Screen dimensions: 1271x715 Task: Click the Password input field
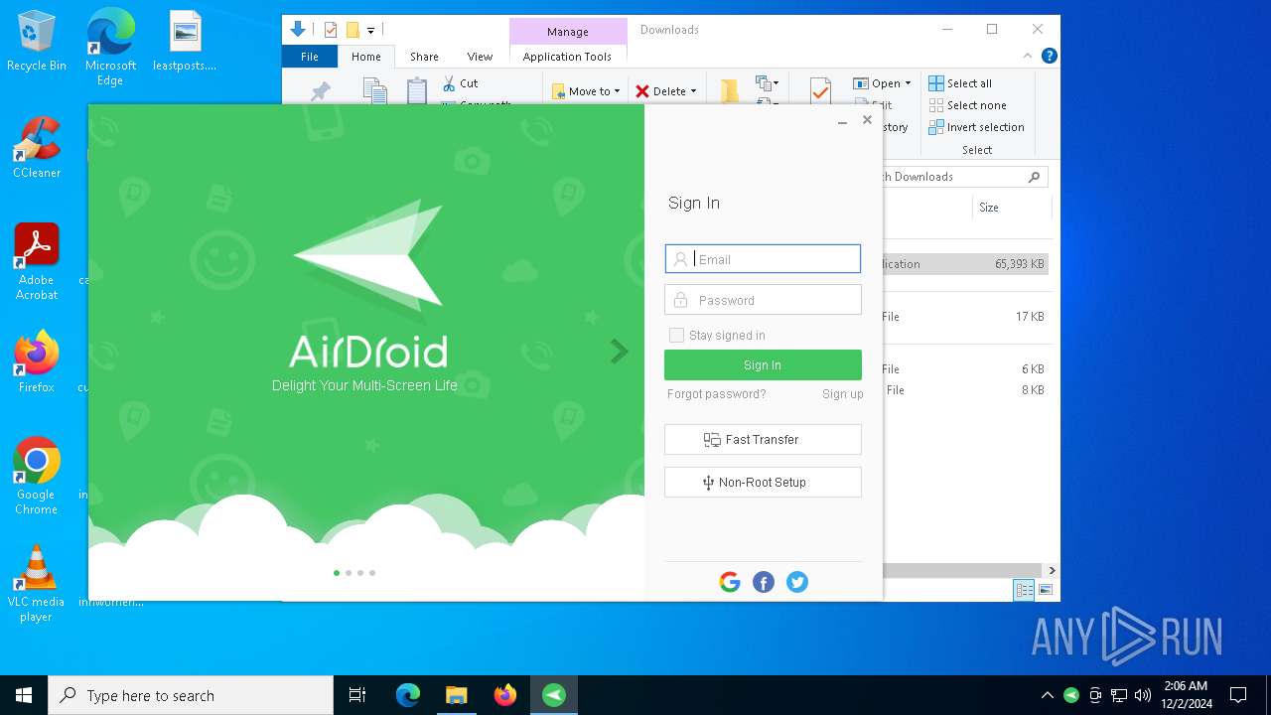point(763,300)
